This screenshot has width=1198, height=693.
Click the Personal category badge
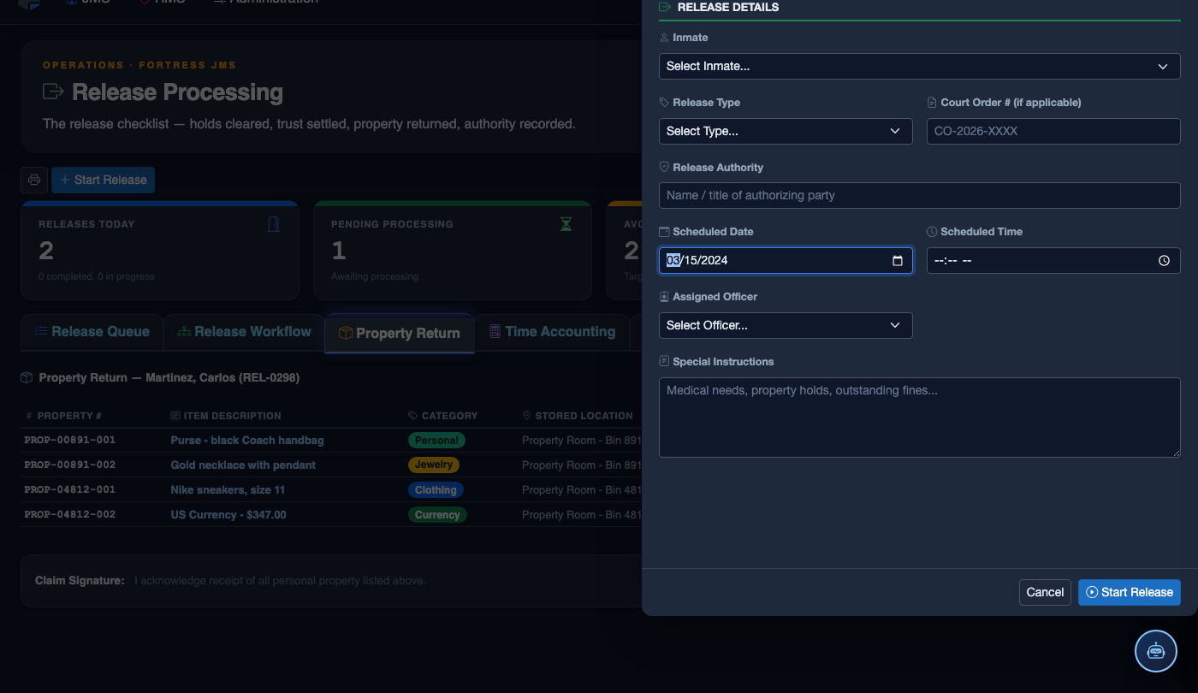[436, 441]
